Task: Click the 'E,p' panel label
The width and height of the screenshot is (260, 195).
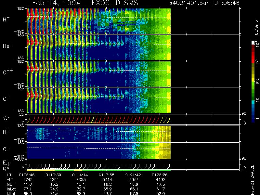Action: coord(6,163)
